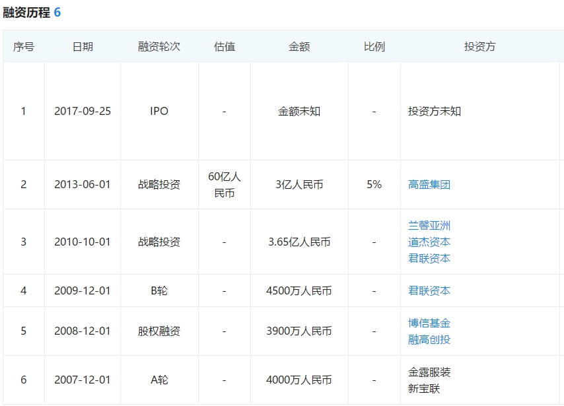The width and height of the screenshot is (564, 406).
Task: Click row number 6 in 序号 column
Action: 24,380
